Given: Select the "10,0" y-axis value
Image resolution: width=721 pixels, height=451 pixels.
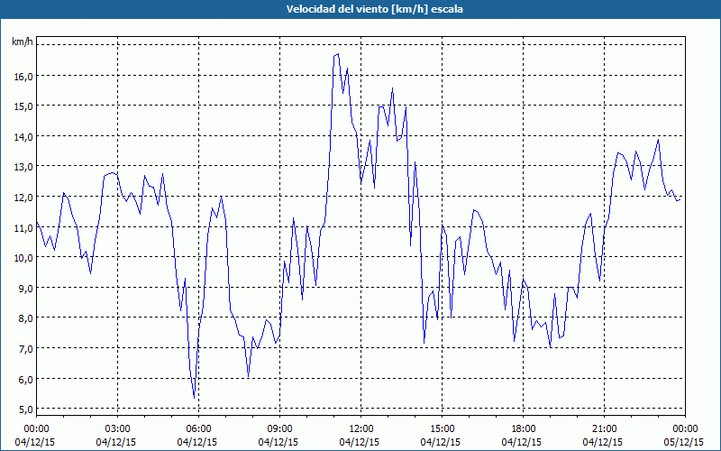Looking at the screenshot, I should (23, 258).
